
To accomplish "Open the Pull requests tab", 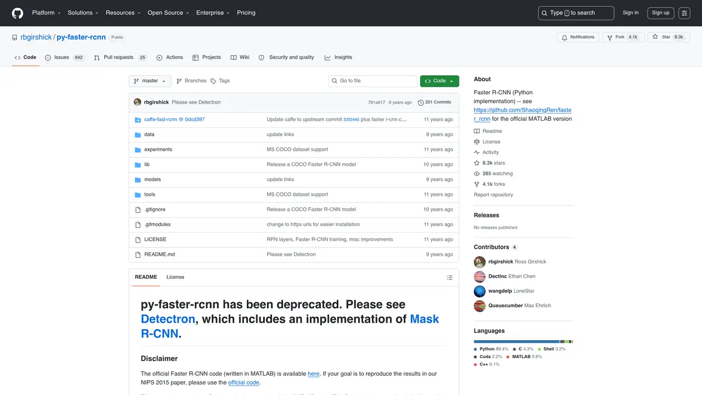I will coord(120,58).
